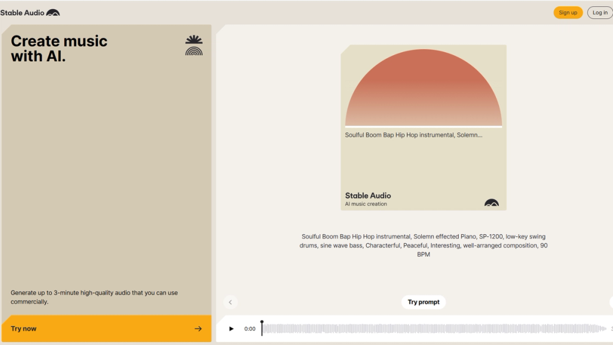
Task: Click the 'AI music creation' subtitle
Action: (366, 204)
